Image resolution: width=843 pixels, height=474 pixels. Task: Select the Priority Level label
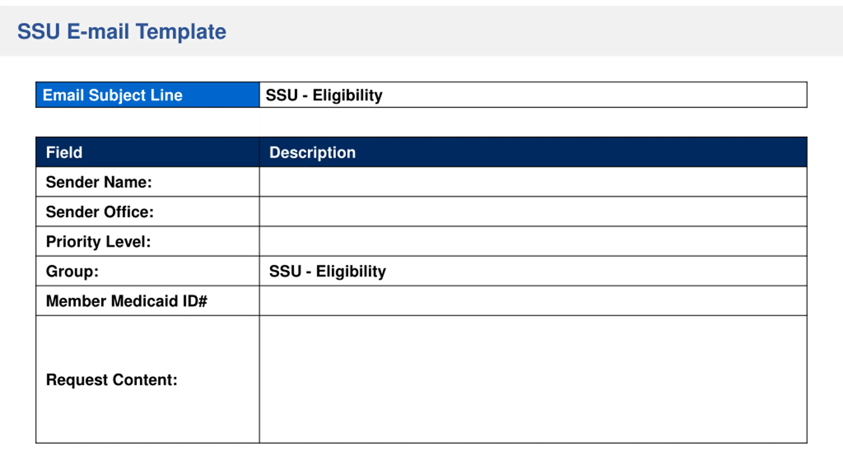point(98,242)
